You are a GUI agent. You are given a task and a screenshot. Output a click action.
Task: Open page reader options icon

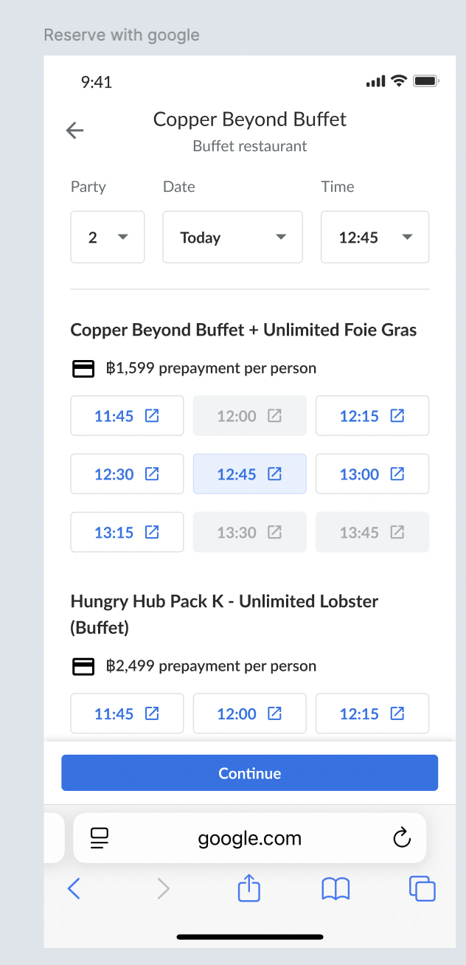click(x=99, y=838)
